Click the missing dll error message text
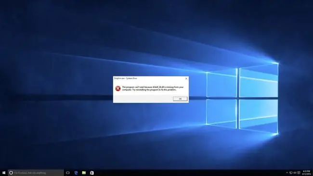 click(153, 88)
